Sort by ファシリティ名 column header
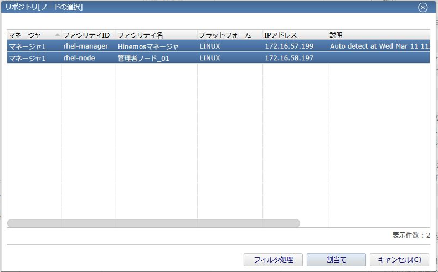The width and height of the screenshot is (438, 272). 140,35
